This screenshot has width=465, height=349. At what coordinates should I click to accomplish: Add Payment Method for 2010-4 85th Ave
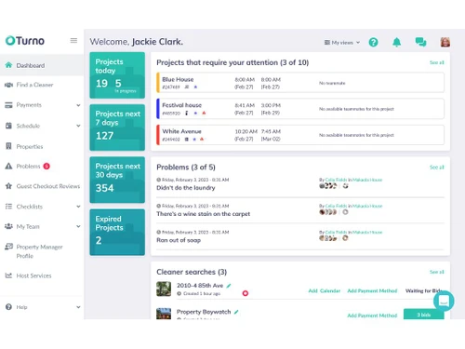[372, 290]
